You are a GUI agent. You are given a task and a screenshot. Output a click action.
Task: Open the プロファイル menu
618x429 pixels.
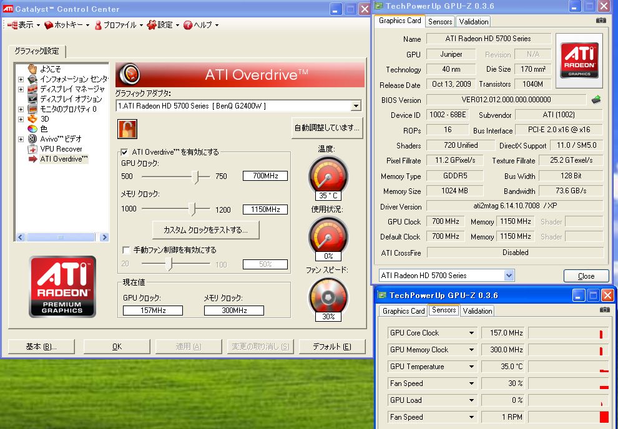click(118, 25)
